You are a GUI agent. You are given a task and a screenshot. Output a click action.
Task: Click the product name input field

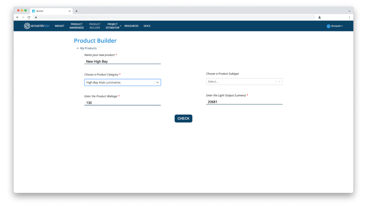click(122, 61)
